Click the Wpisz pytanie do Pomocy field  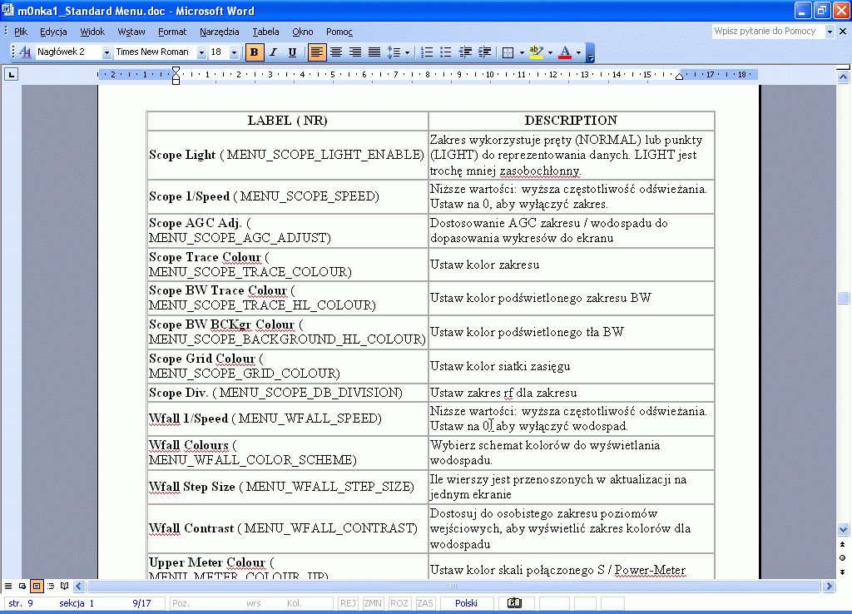[767, 31]
